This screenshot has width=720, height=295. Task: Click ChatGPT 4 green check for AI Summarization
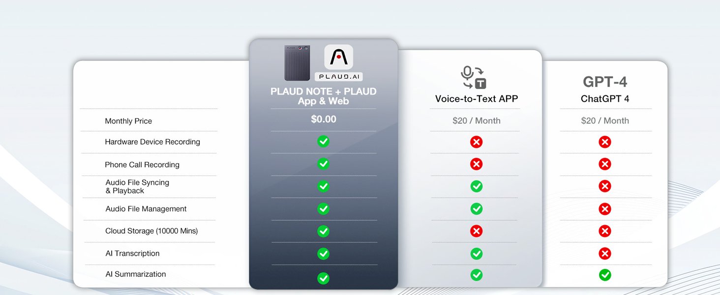(605, 275)
